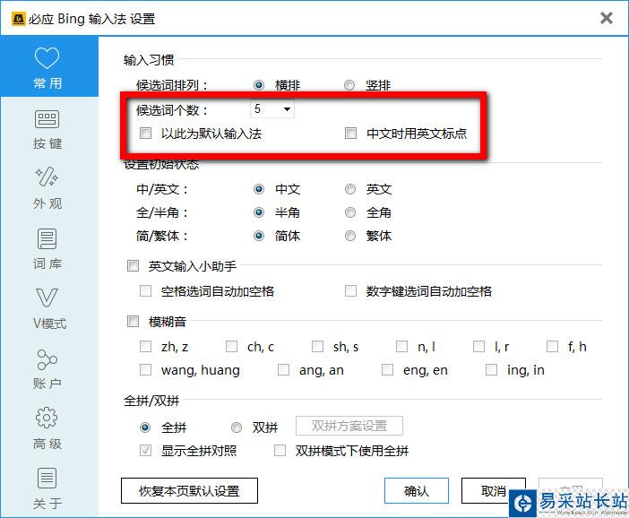
Task: Click 恢复本页默认设置 button
Action: point(189,490)
